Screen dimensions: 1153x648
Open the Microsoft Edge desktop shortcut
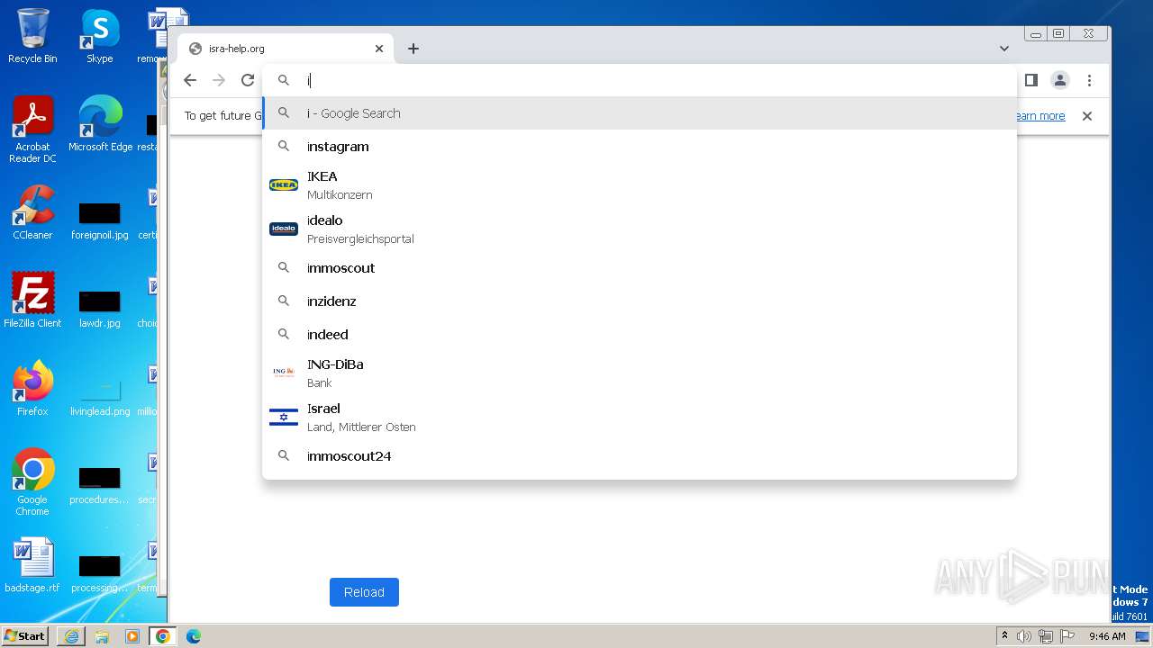click(x=100, y=124)
